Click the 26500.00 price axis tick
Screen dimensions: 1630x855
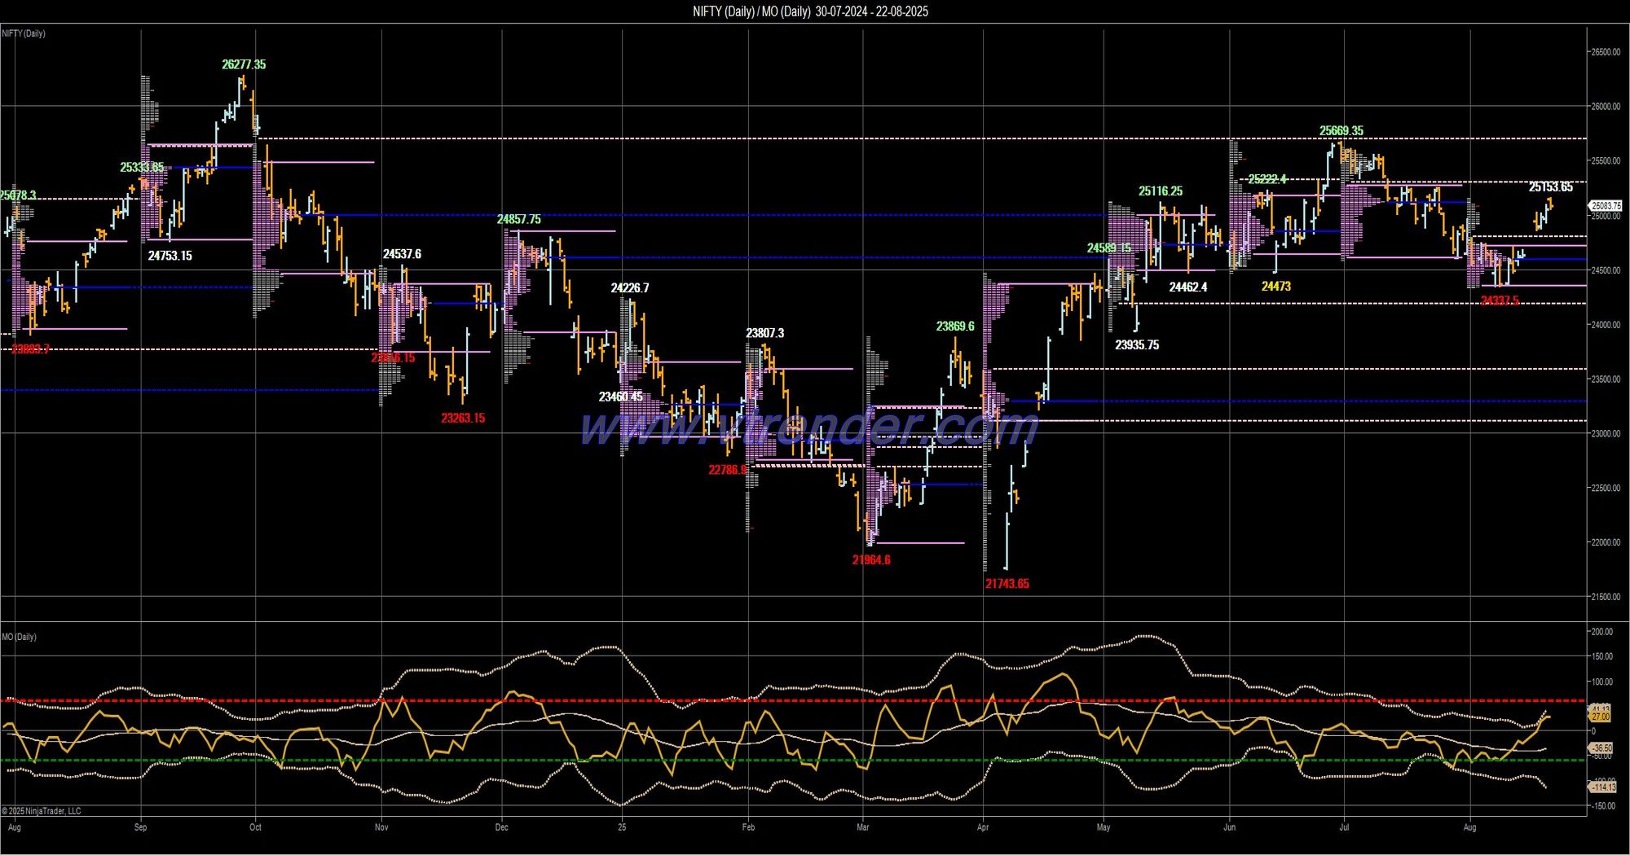[1606, 52]
